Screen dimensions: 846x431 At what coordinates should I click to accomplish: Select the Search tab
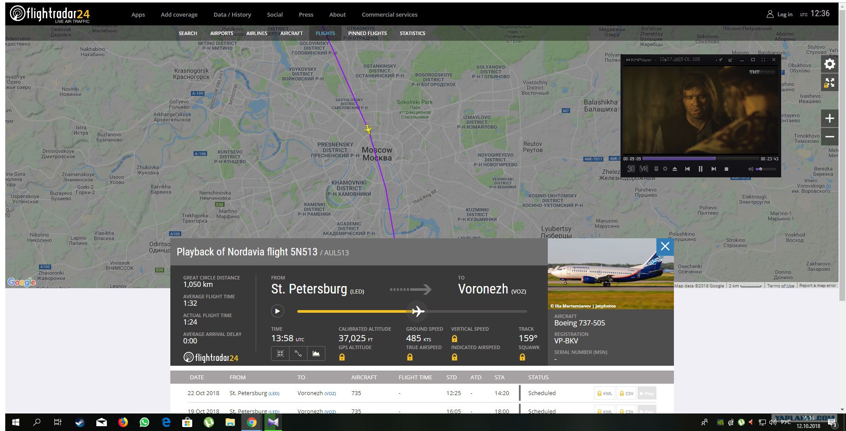click(188, 33)
